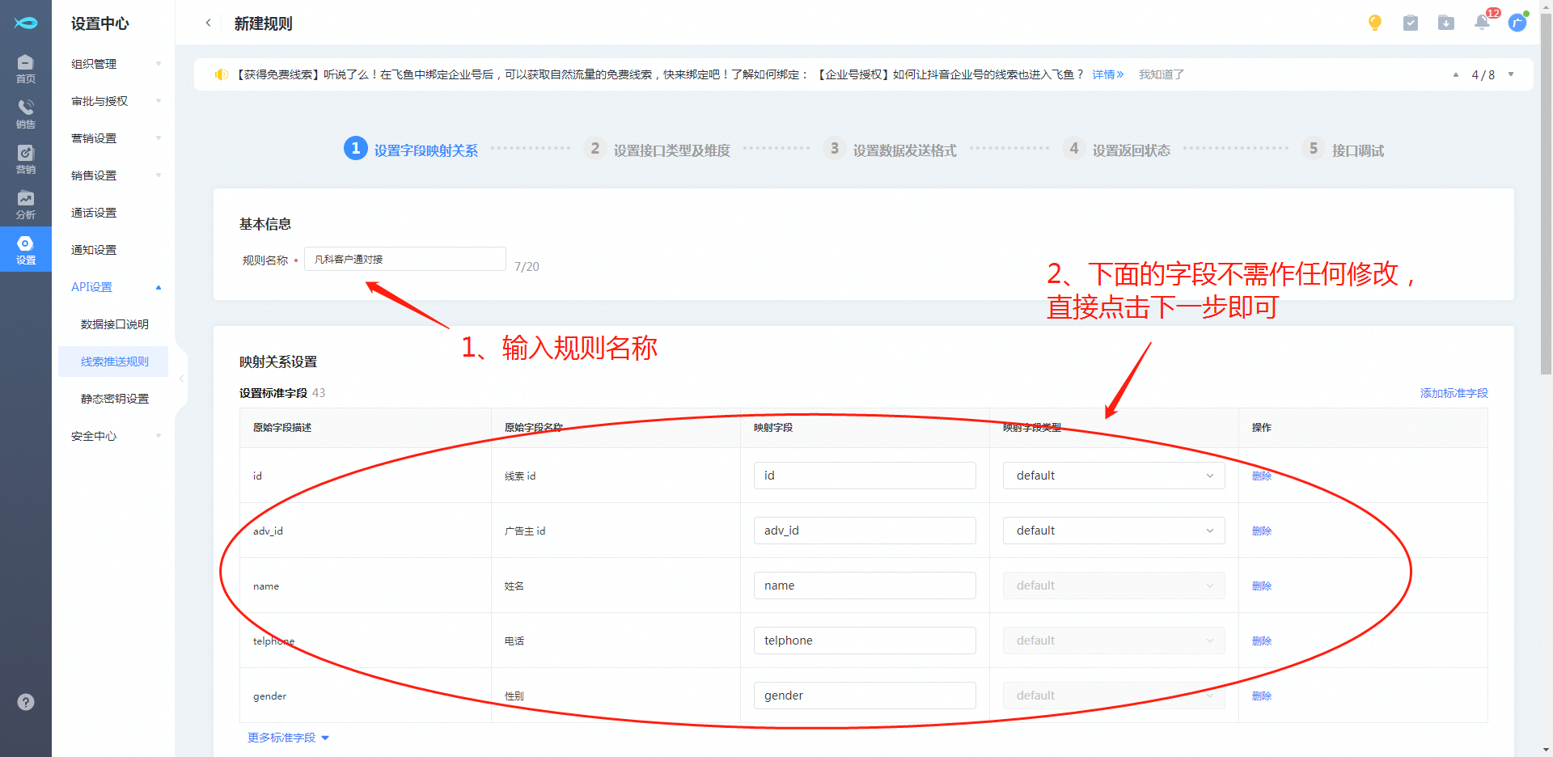Click step 4 设置返回状态
The width and height of the screenshot is (1553, 757).
click(x=1116, y=150)
